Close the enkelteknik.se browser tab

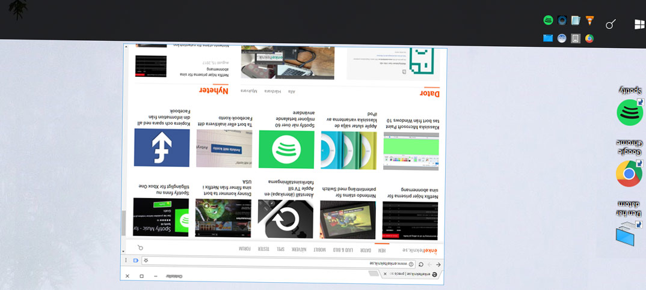click(x=385, y=274)
